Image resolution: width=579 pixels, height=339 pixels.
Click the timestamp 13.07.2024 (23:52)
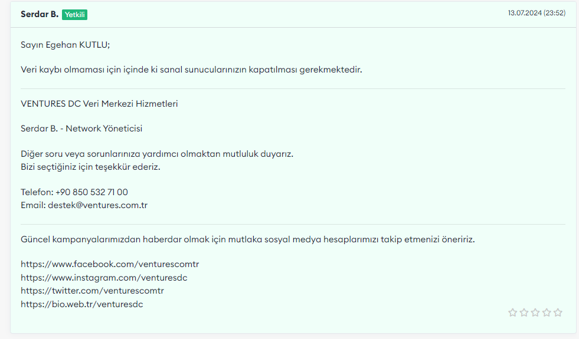pos(537,13)
